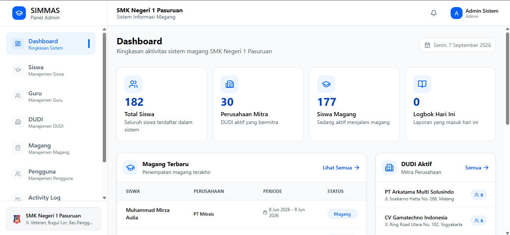Click the main page vertical scrollbar

click(x=507, y=78)
